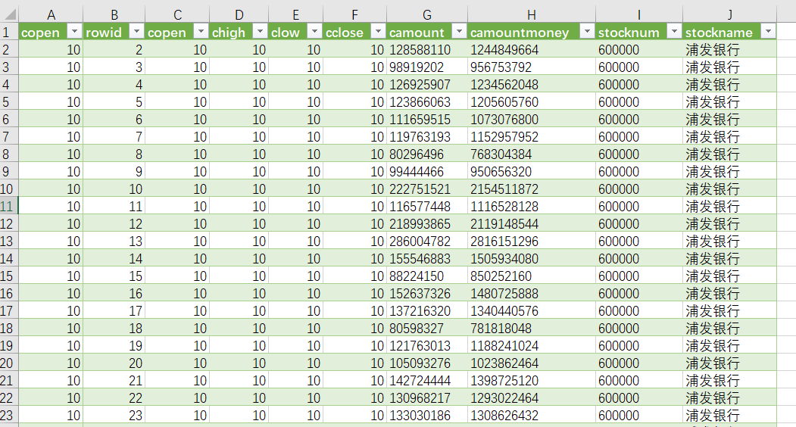Click cell with value 1205605760
Screen dimensions: 796x427
(532, 102)
